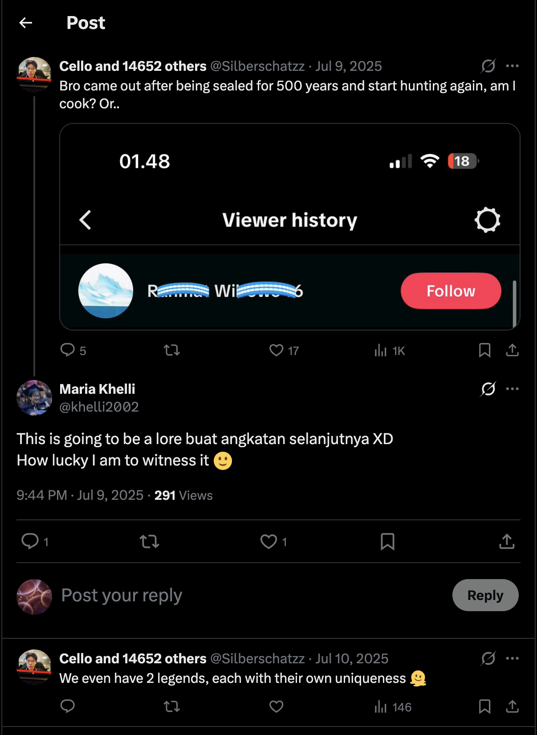Like the post with 17 likes
Viewport: 537px width, 735px height.
(284, 351)
